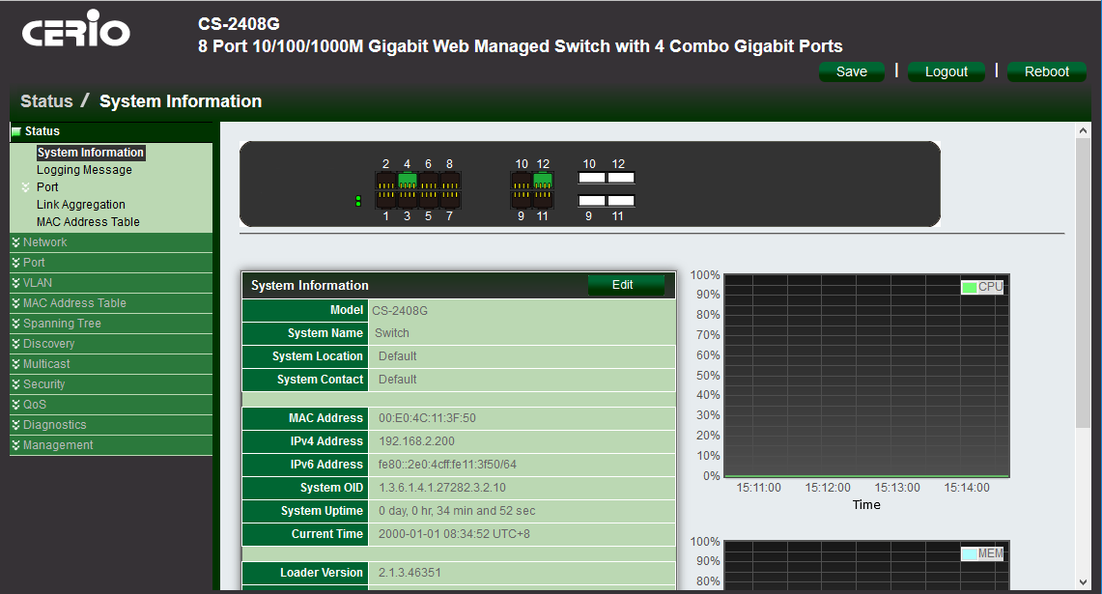
Task: Click the System OID value 1.3.6.1.4.1.27282.3.2.10
Action: [x=442, y=488]
